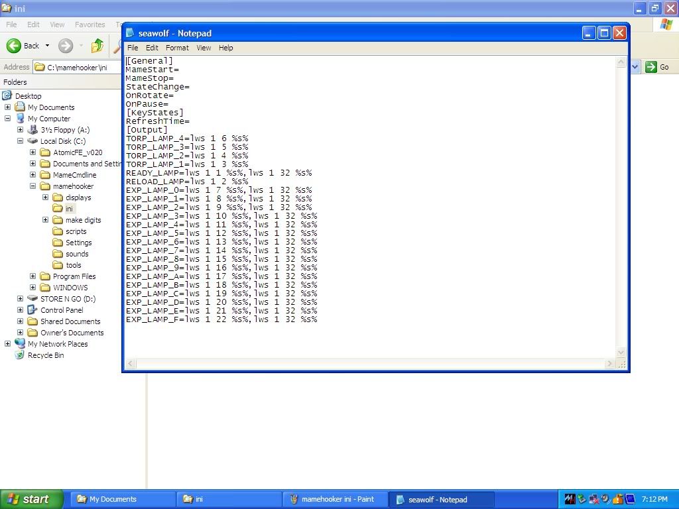Expand the WINDOWS folder node

pyautogui.click(x=33, y=287)
